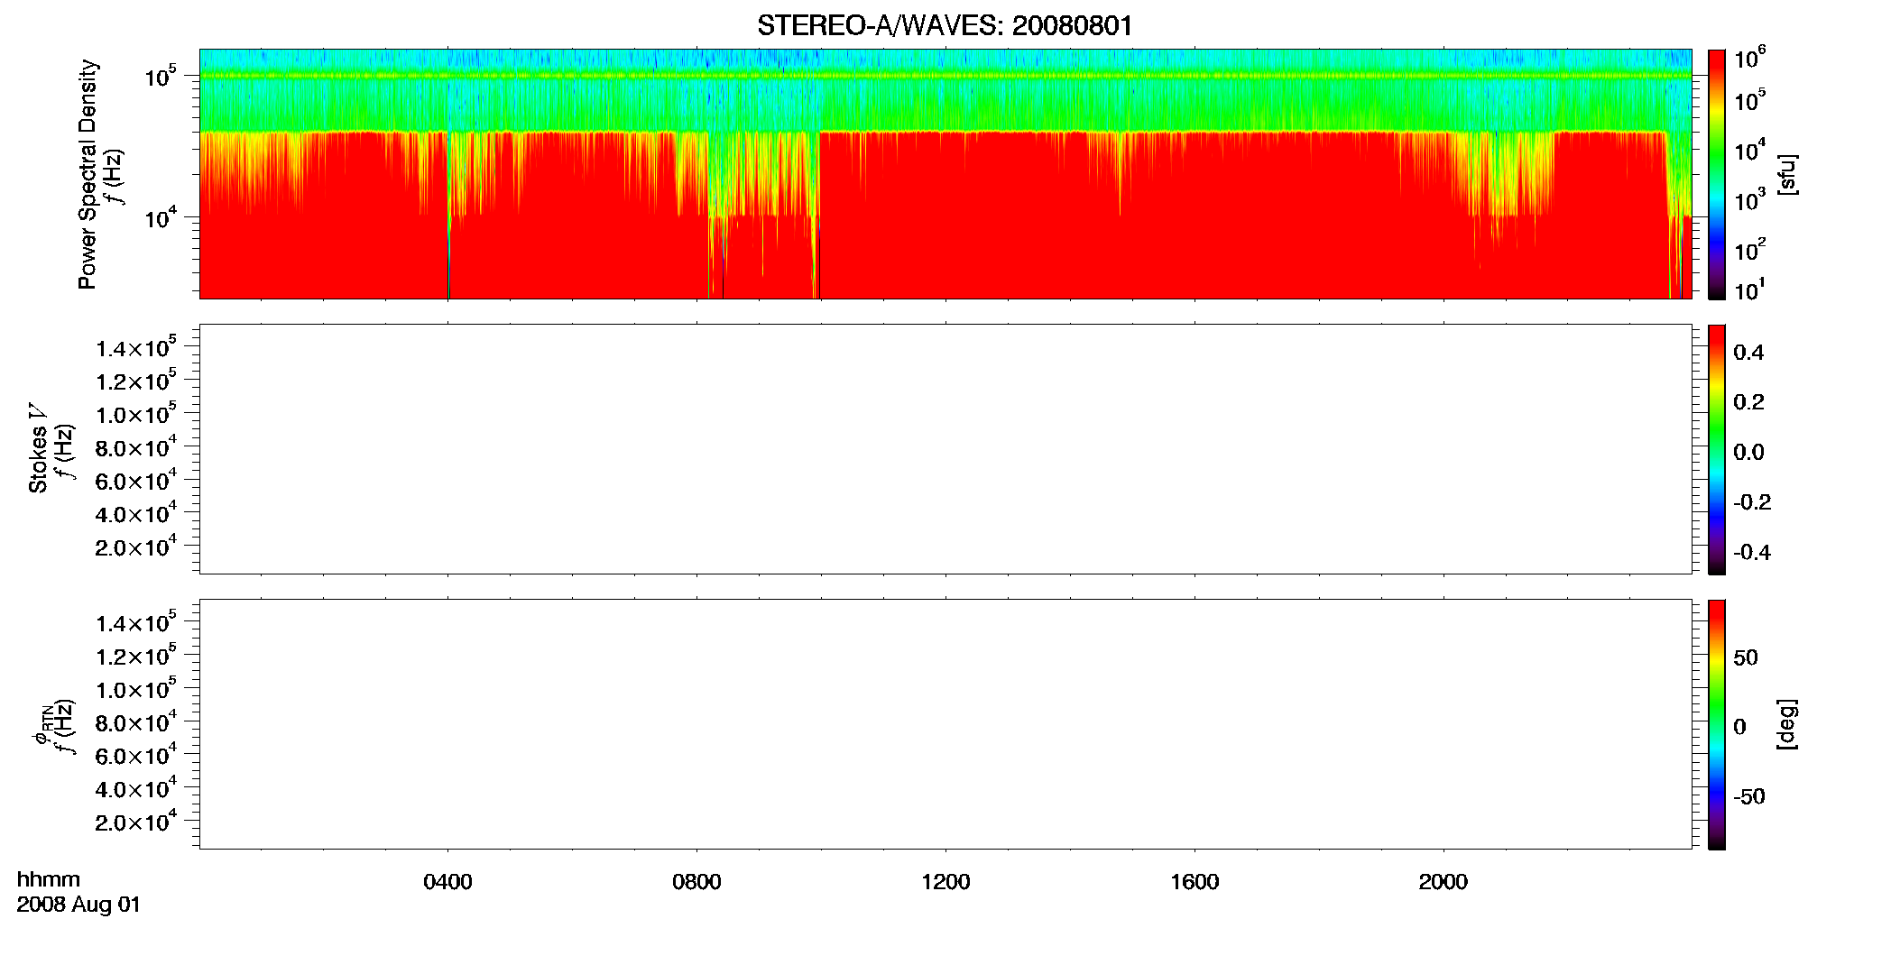Viewport: 1891px width, 974px height.
Task: Click the phi RTN angle colorbar
Action: click(x=1717, y=724)
